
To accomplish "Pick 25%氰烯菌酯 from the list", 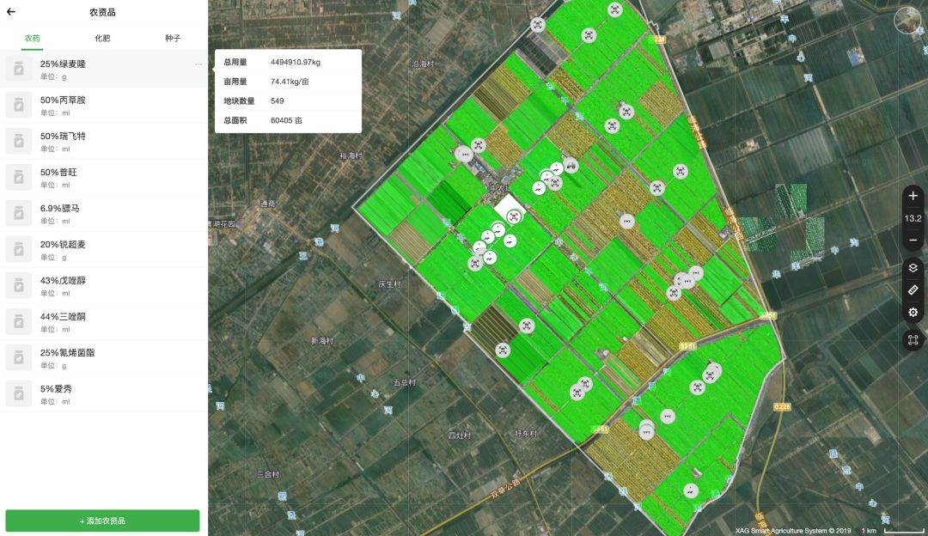I will [x=103, y=357].
